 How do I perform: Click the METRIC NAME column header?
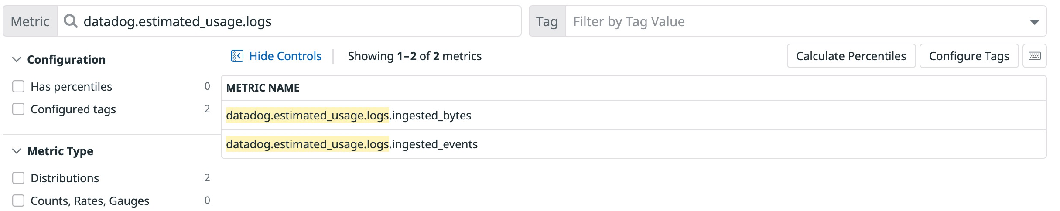[x=263, y=88]
